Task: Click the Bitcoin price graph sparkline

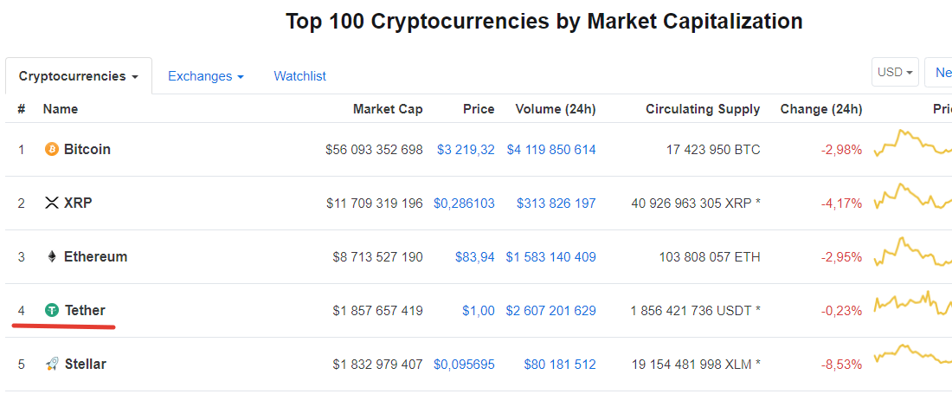Action: click(912, 143)
